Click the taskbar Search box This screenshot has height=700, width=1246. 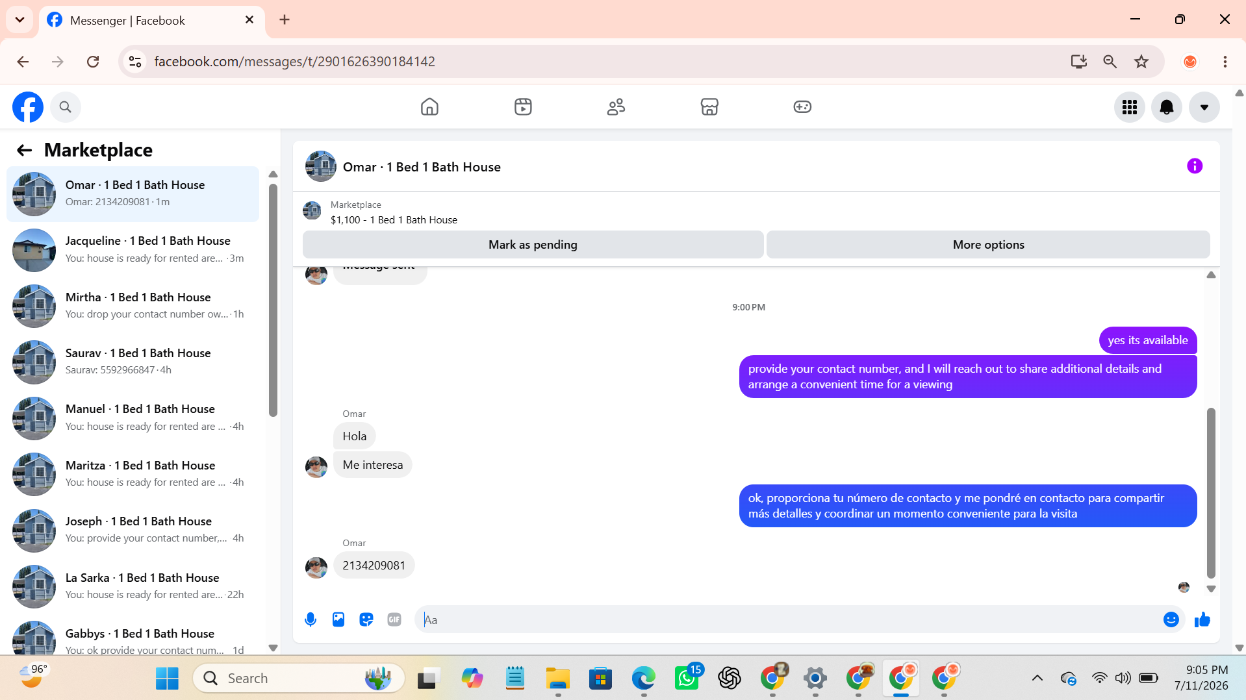pos(299,679)
